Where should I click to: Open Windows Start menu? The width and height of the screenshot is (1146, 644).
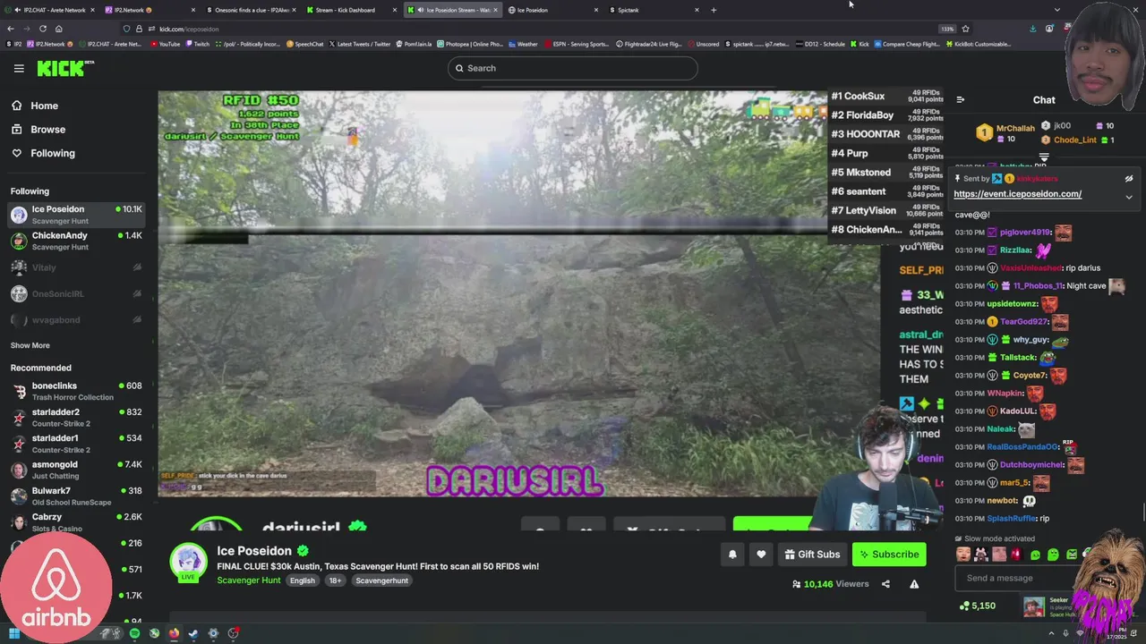pos(13,633)
